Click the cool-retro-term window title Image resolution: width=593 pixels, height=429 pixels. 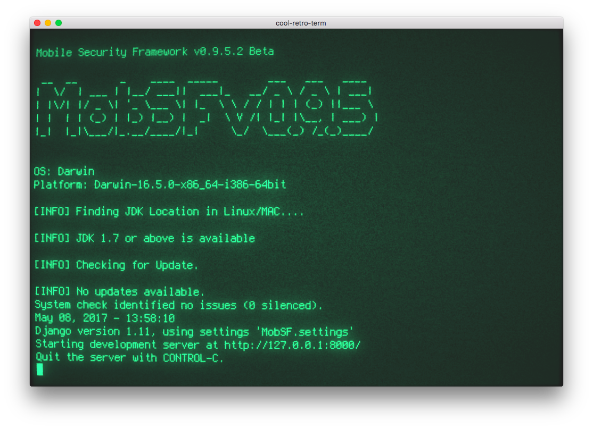[301, 23]
